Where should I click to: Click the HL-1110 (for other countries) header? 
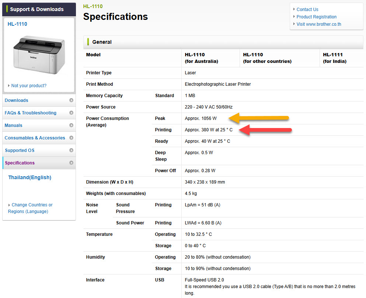(x=267, y=58)
